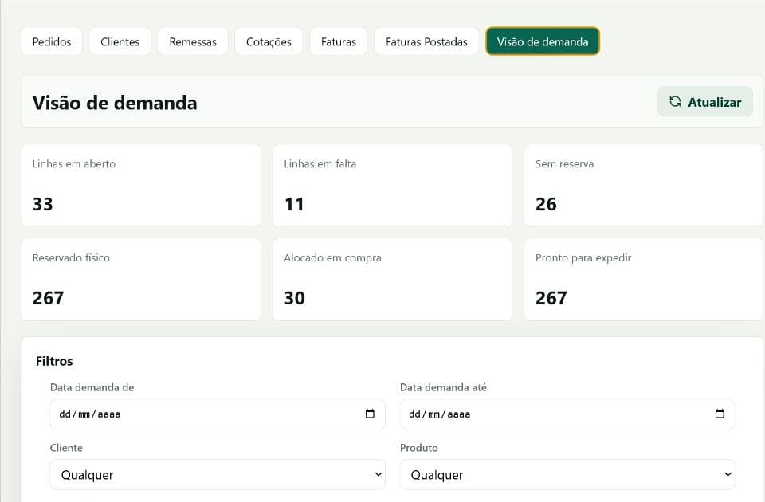
Task: Focus the Data demanda até date field
Action: point(567,414)
